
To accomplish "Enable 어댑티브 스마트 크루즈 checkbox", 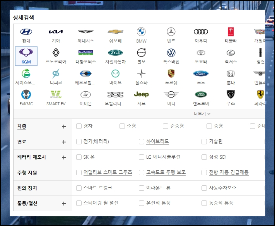I will click(79, 173).
